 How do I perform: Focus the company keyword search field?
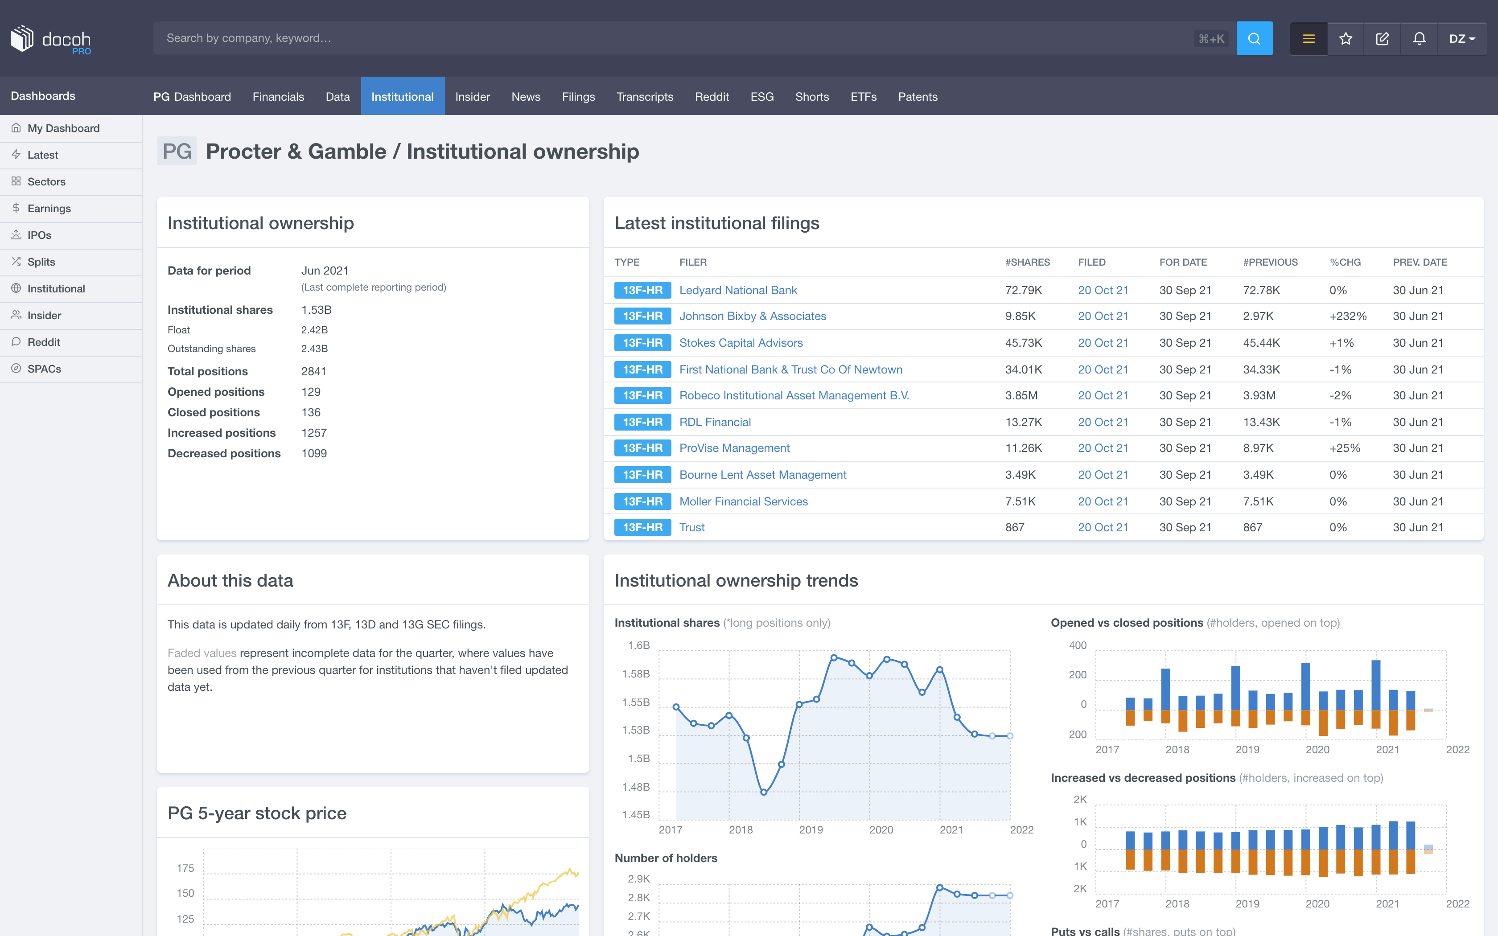[x=675, y=38]
